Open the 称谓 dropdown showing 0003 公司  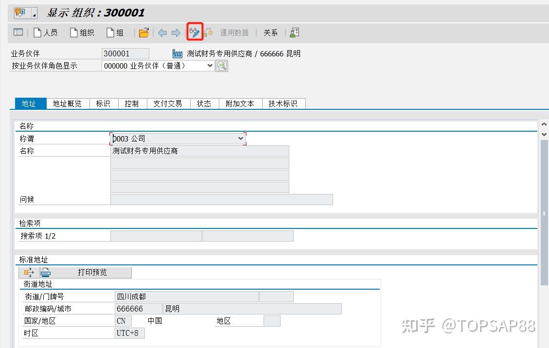coord(240,139)
